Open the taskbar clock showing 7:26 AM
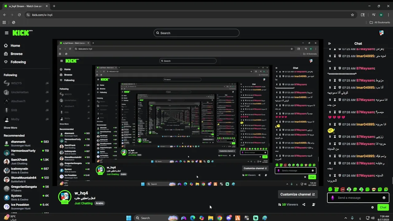393x221 pixels. pyautogui.click(x=384, y=218)
